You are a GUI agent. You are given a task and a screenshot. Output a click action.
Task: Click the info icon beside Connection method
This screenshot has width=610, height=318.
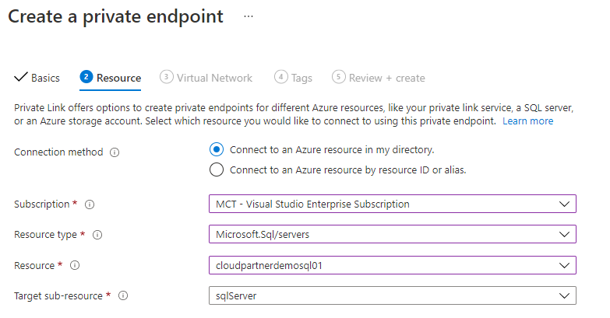click(x=115, y=152)
